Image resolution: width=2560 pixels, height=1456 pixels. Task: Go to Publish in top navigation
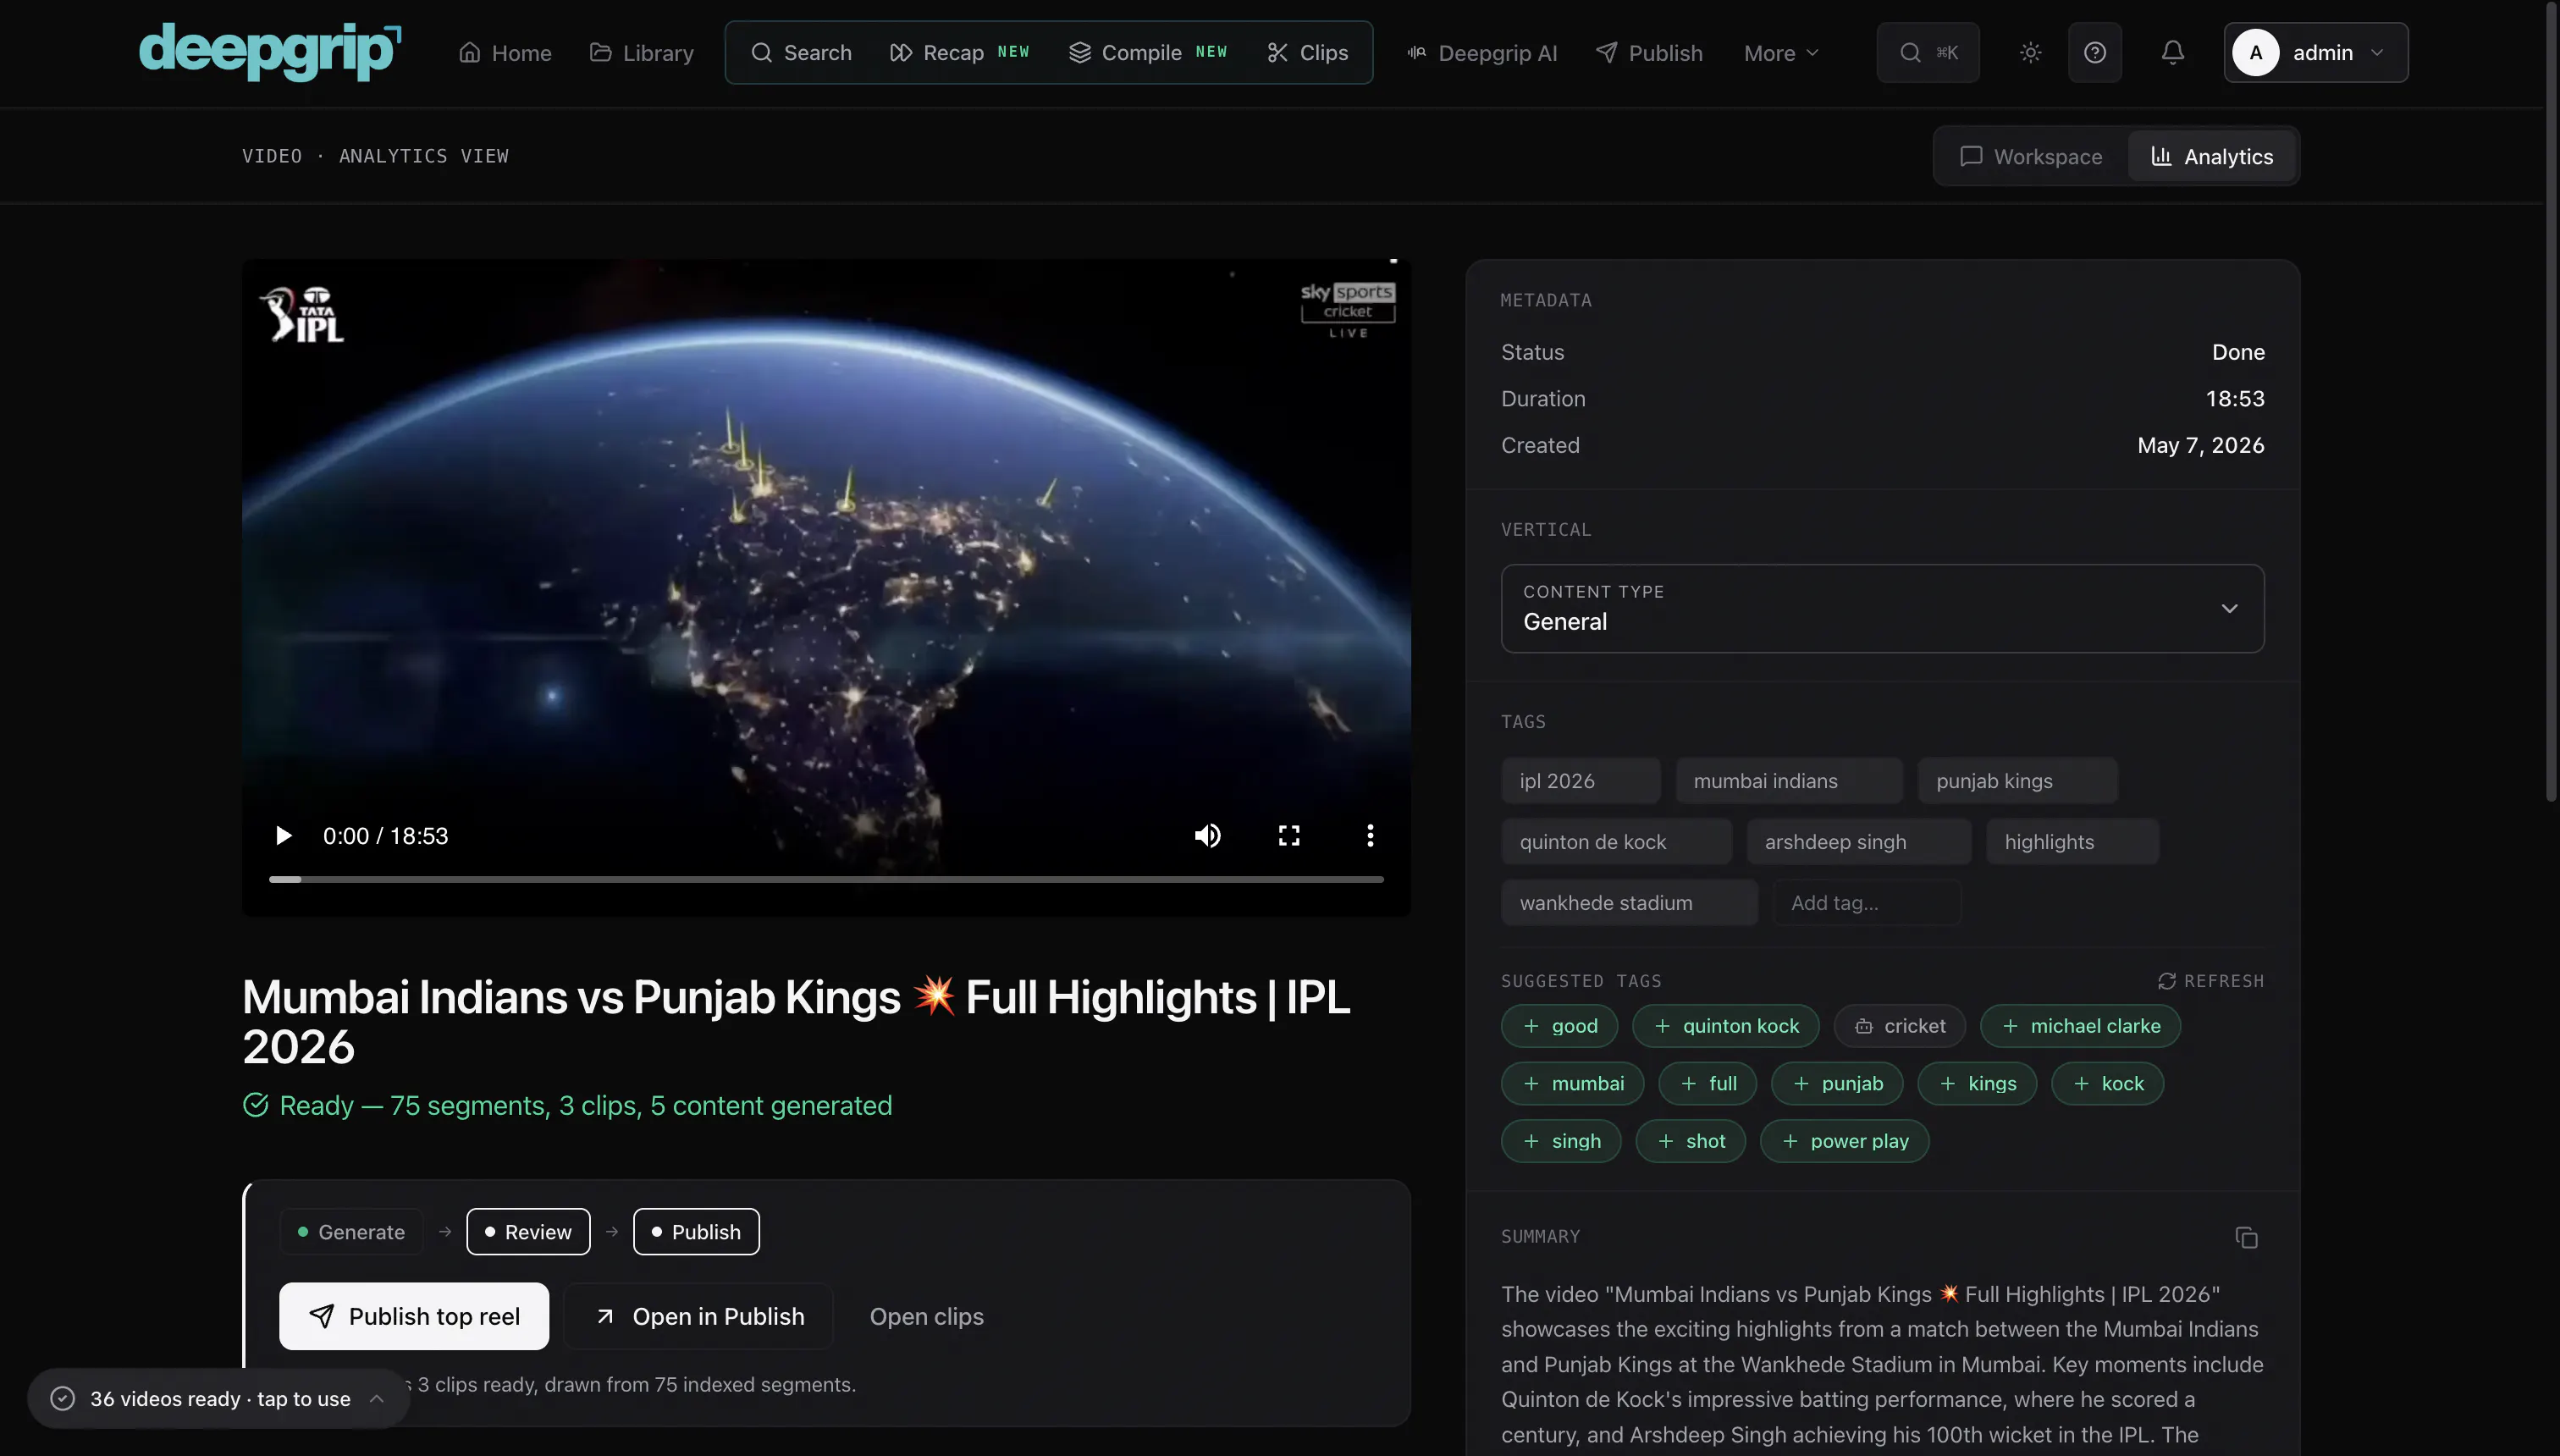1649,52
